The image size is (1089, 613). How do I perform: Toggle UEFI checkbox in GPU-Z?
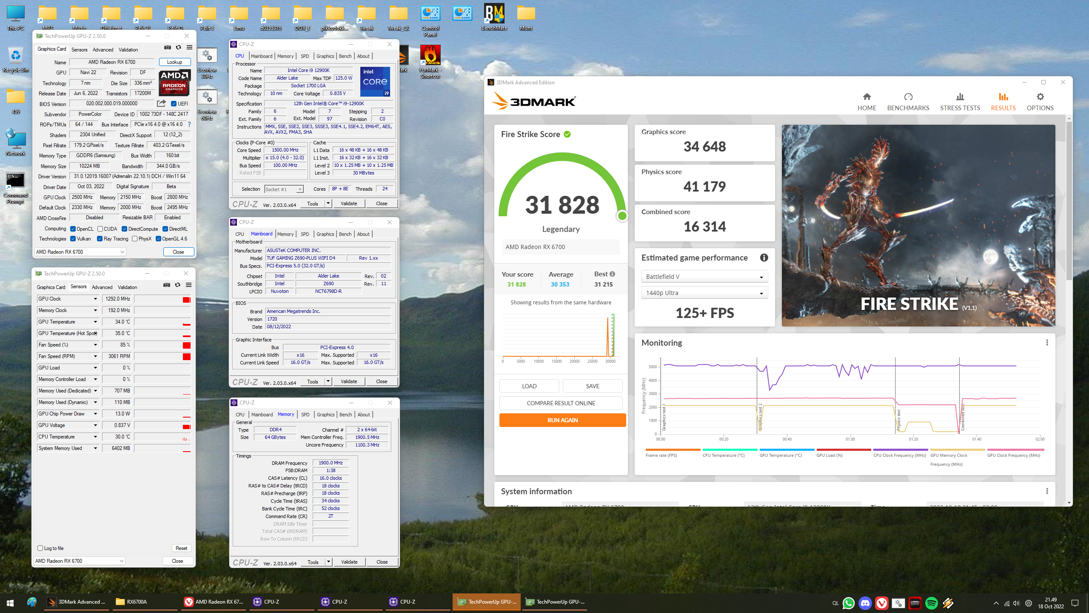[174, 104]
